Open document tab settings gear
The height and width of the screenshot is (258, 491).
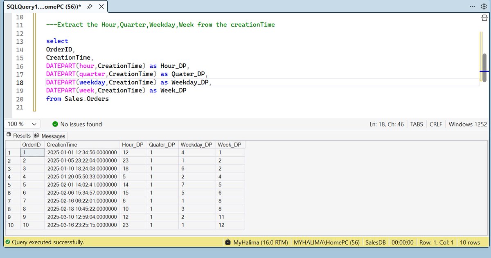[483, 7]
